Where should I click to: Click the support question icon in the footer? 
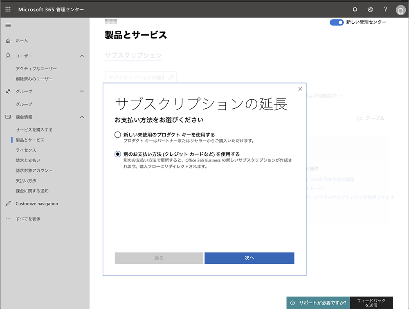[x=292, y=303]
